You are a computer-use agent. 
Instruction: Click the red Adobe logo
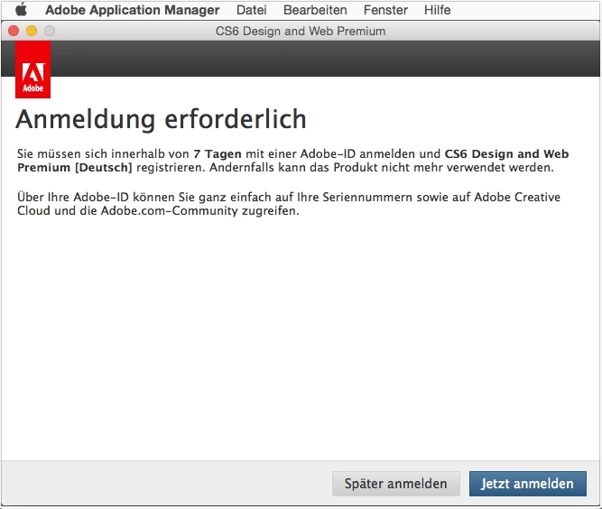[33, 69]
